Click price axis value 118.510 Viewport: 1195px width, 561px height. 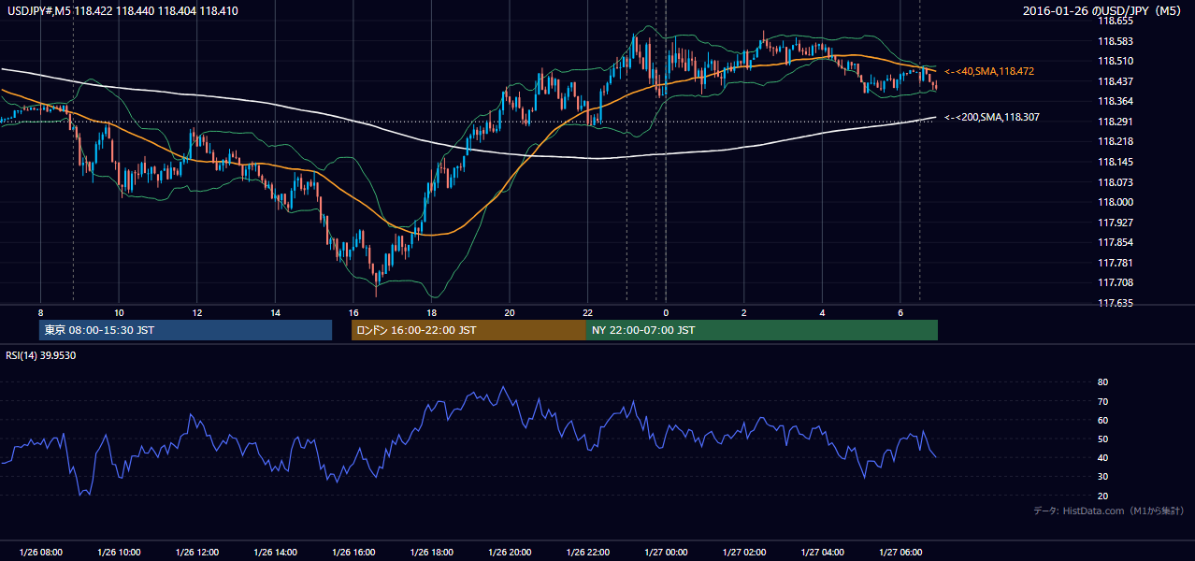1115,61
